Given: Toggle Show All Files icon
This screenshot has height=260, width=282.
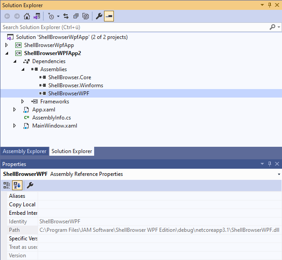Looking at the screenshot, I should [86, 17].
